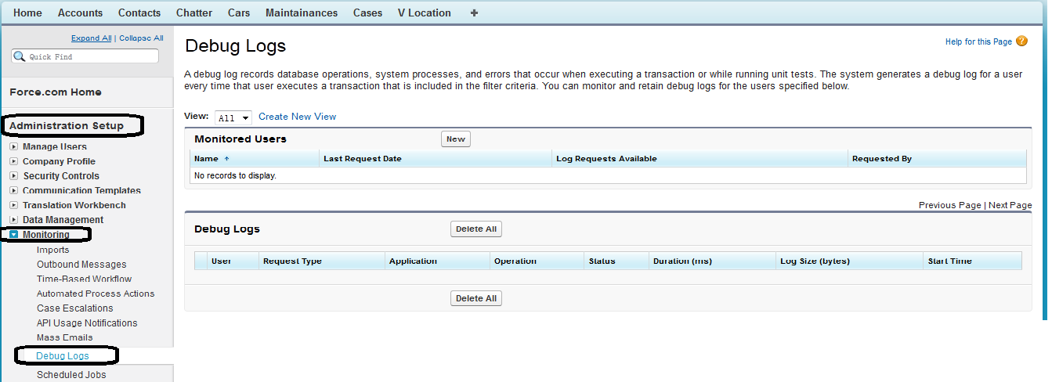Expand the Company Profile section
This screenshot has width=1052, height=382.
point(13,161)
